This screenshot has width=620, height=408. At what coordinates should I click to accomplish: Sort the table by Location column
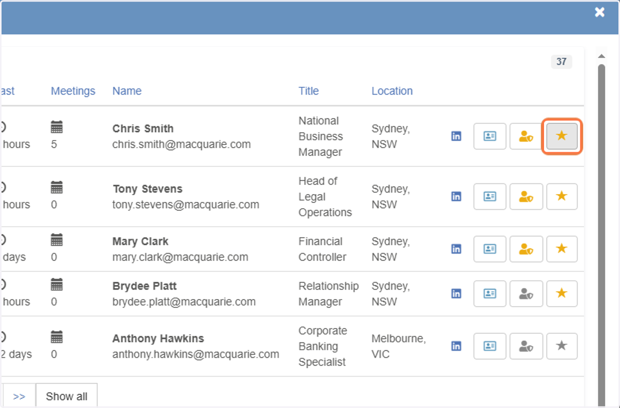[x=392, y=91]
